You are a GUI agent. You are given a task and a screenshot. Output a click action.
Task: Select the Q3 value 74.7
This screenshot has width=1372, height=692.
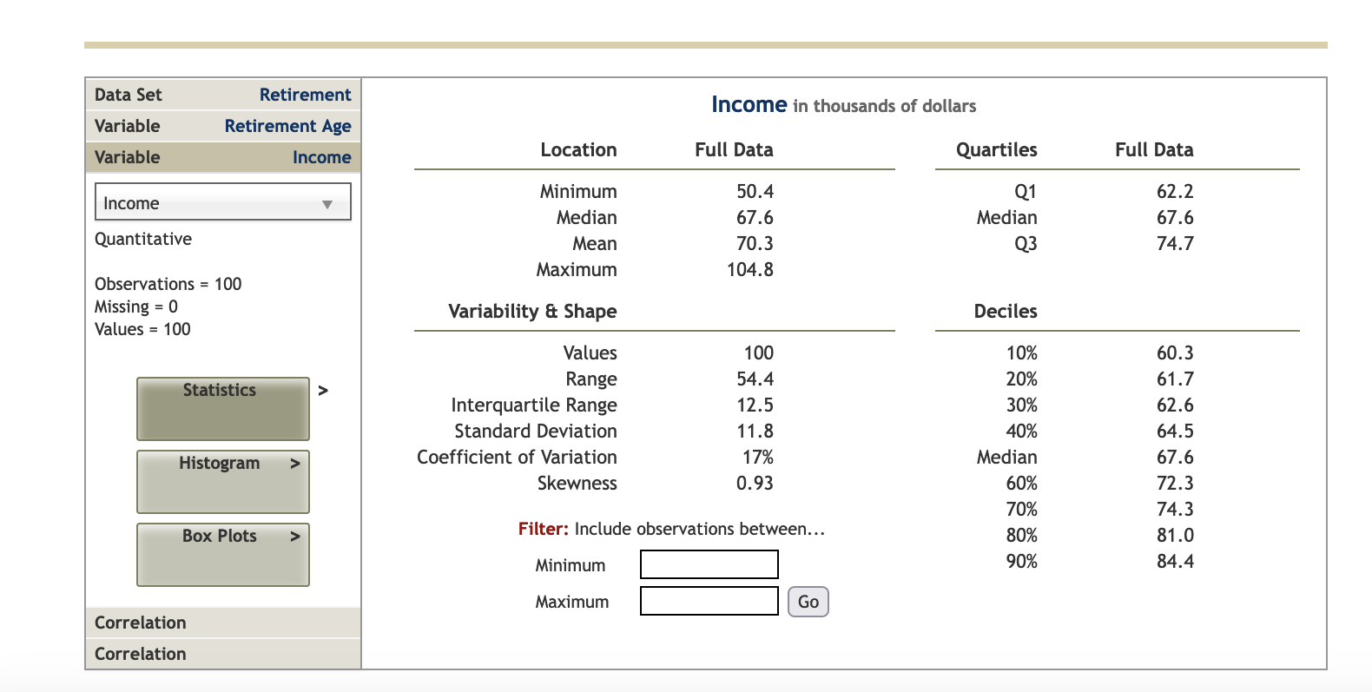click(x=1175, y=243)
